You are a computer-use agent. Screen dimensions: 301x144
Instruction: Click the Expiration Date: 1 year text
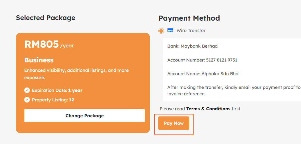point(57,90)
